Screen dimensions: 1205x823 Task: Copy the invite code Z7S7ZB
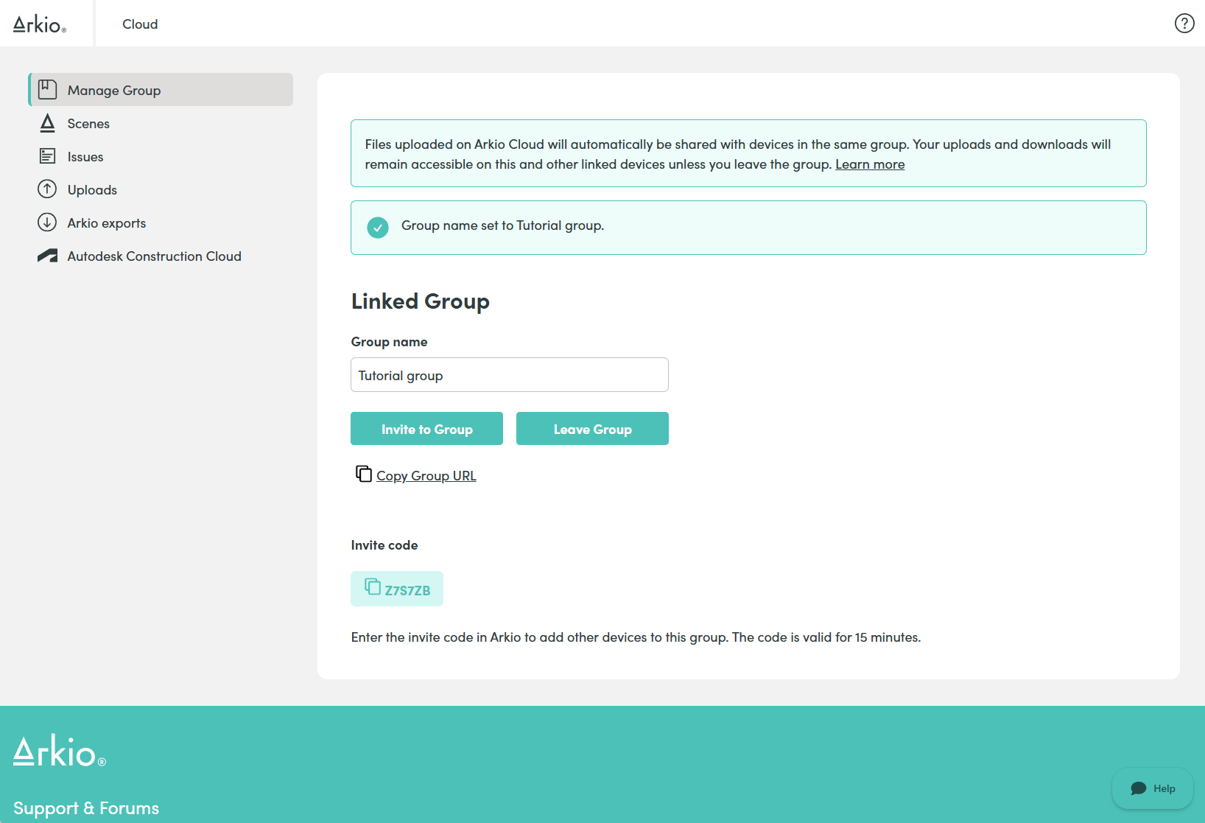pos(396,588)
